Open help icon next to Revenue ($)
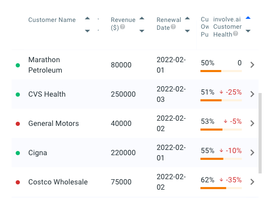 (x=122, y=27)
